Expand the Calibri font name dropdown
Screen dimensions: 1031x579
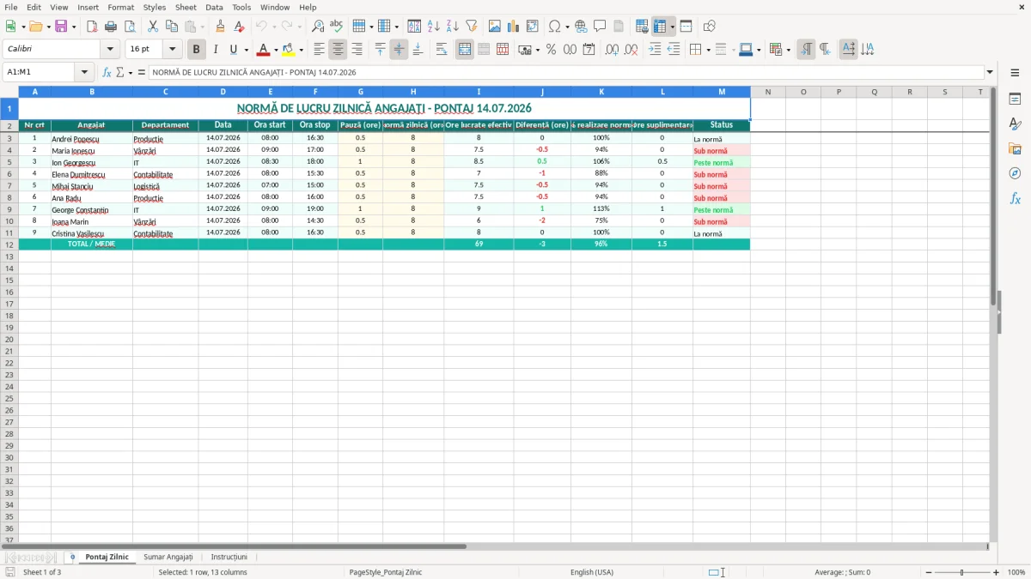(x=110, y=50)
